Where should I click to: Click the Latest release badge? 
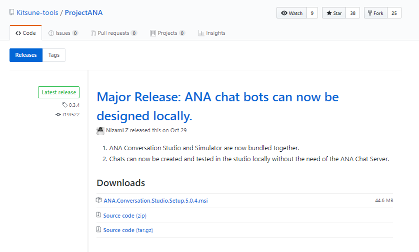coord(59,92)
